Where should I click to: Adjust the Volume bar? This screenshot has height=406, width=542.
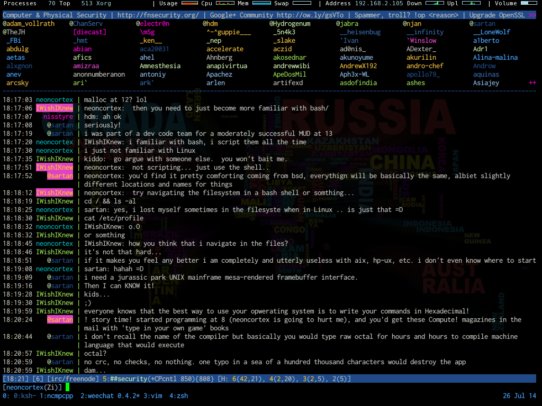pos(529,3)
